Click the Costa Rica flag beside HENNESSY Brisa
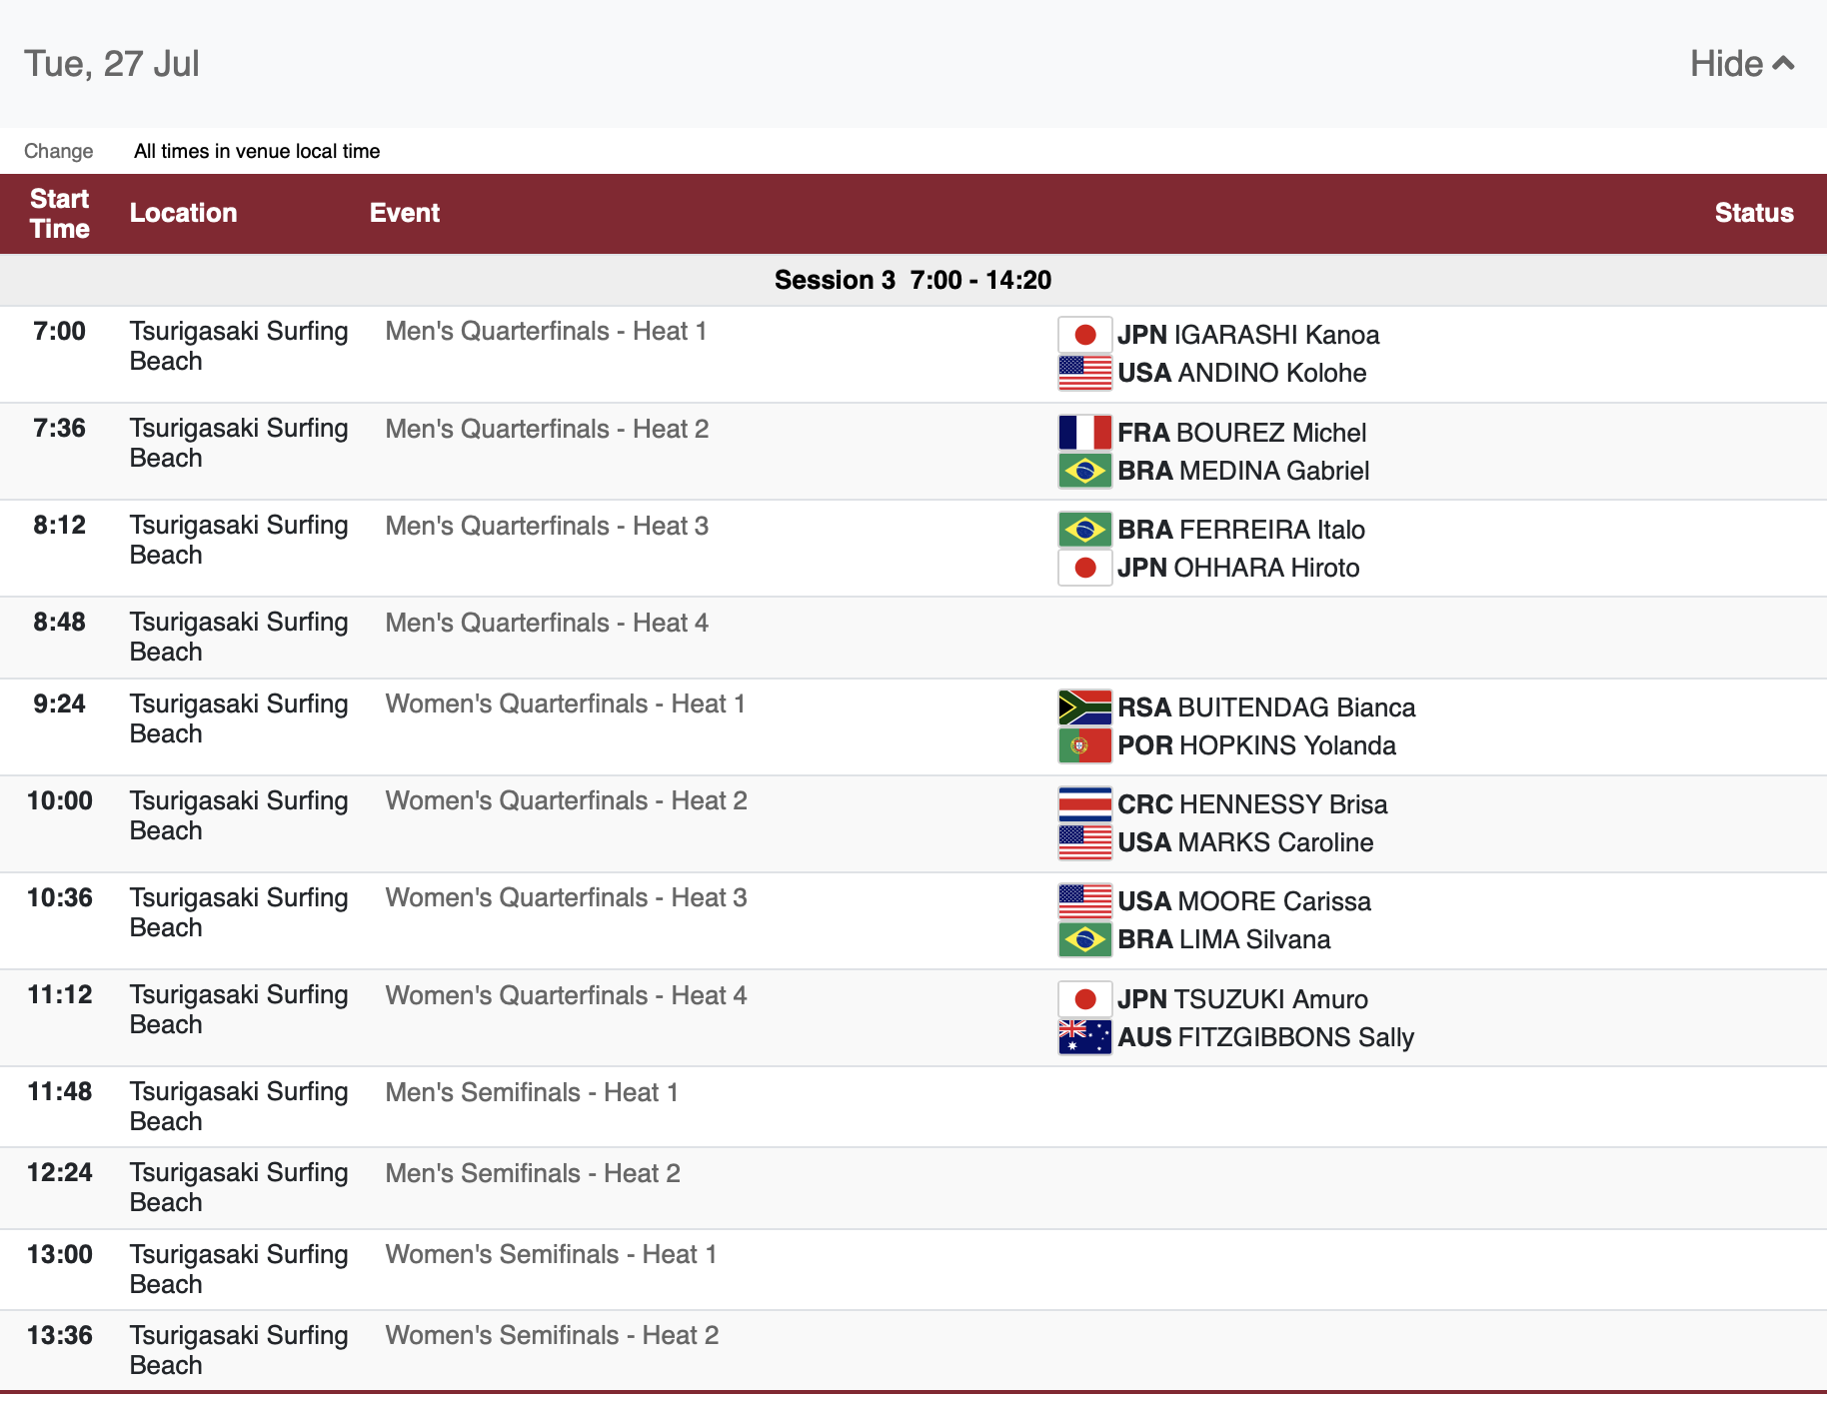The height and width of the screenshot is (1403, 1835). [x=1084, y=804]
